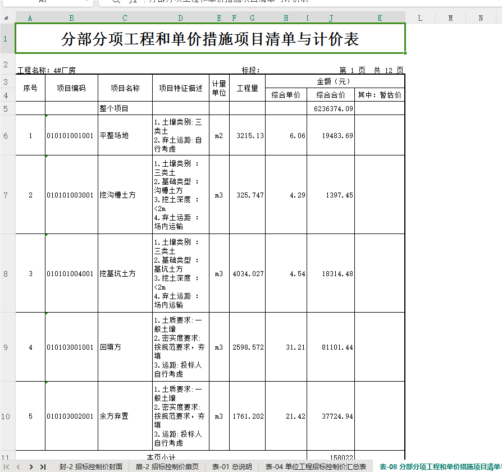Select column D header

tap(181, 18)
